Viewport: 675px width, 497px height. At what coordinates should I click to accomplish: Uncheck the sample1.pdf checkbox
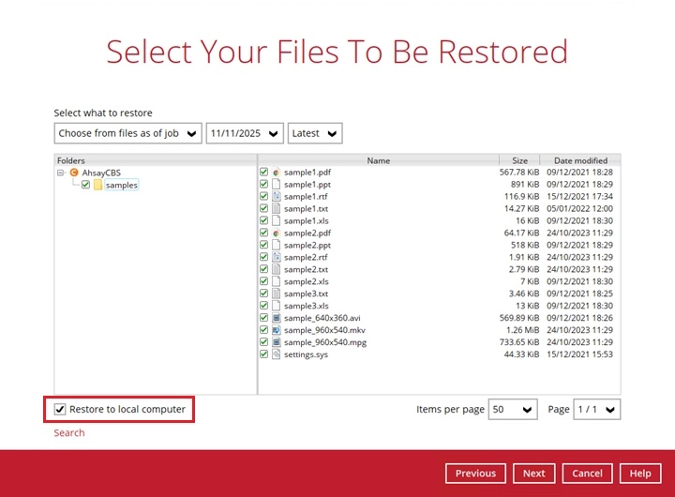coord(263,172)
